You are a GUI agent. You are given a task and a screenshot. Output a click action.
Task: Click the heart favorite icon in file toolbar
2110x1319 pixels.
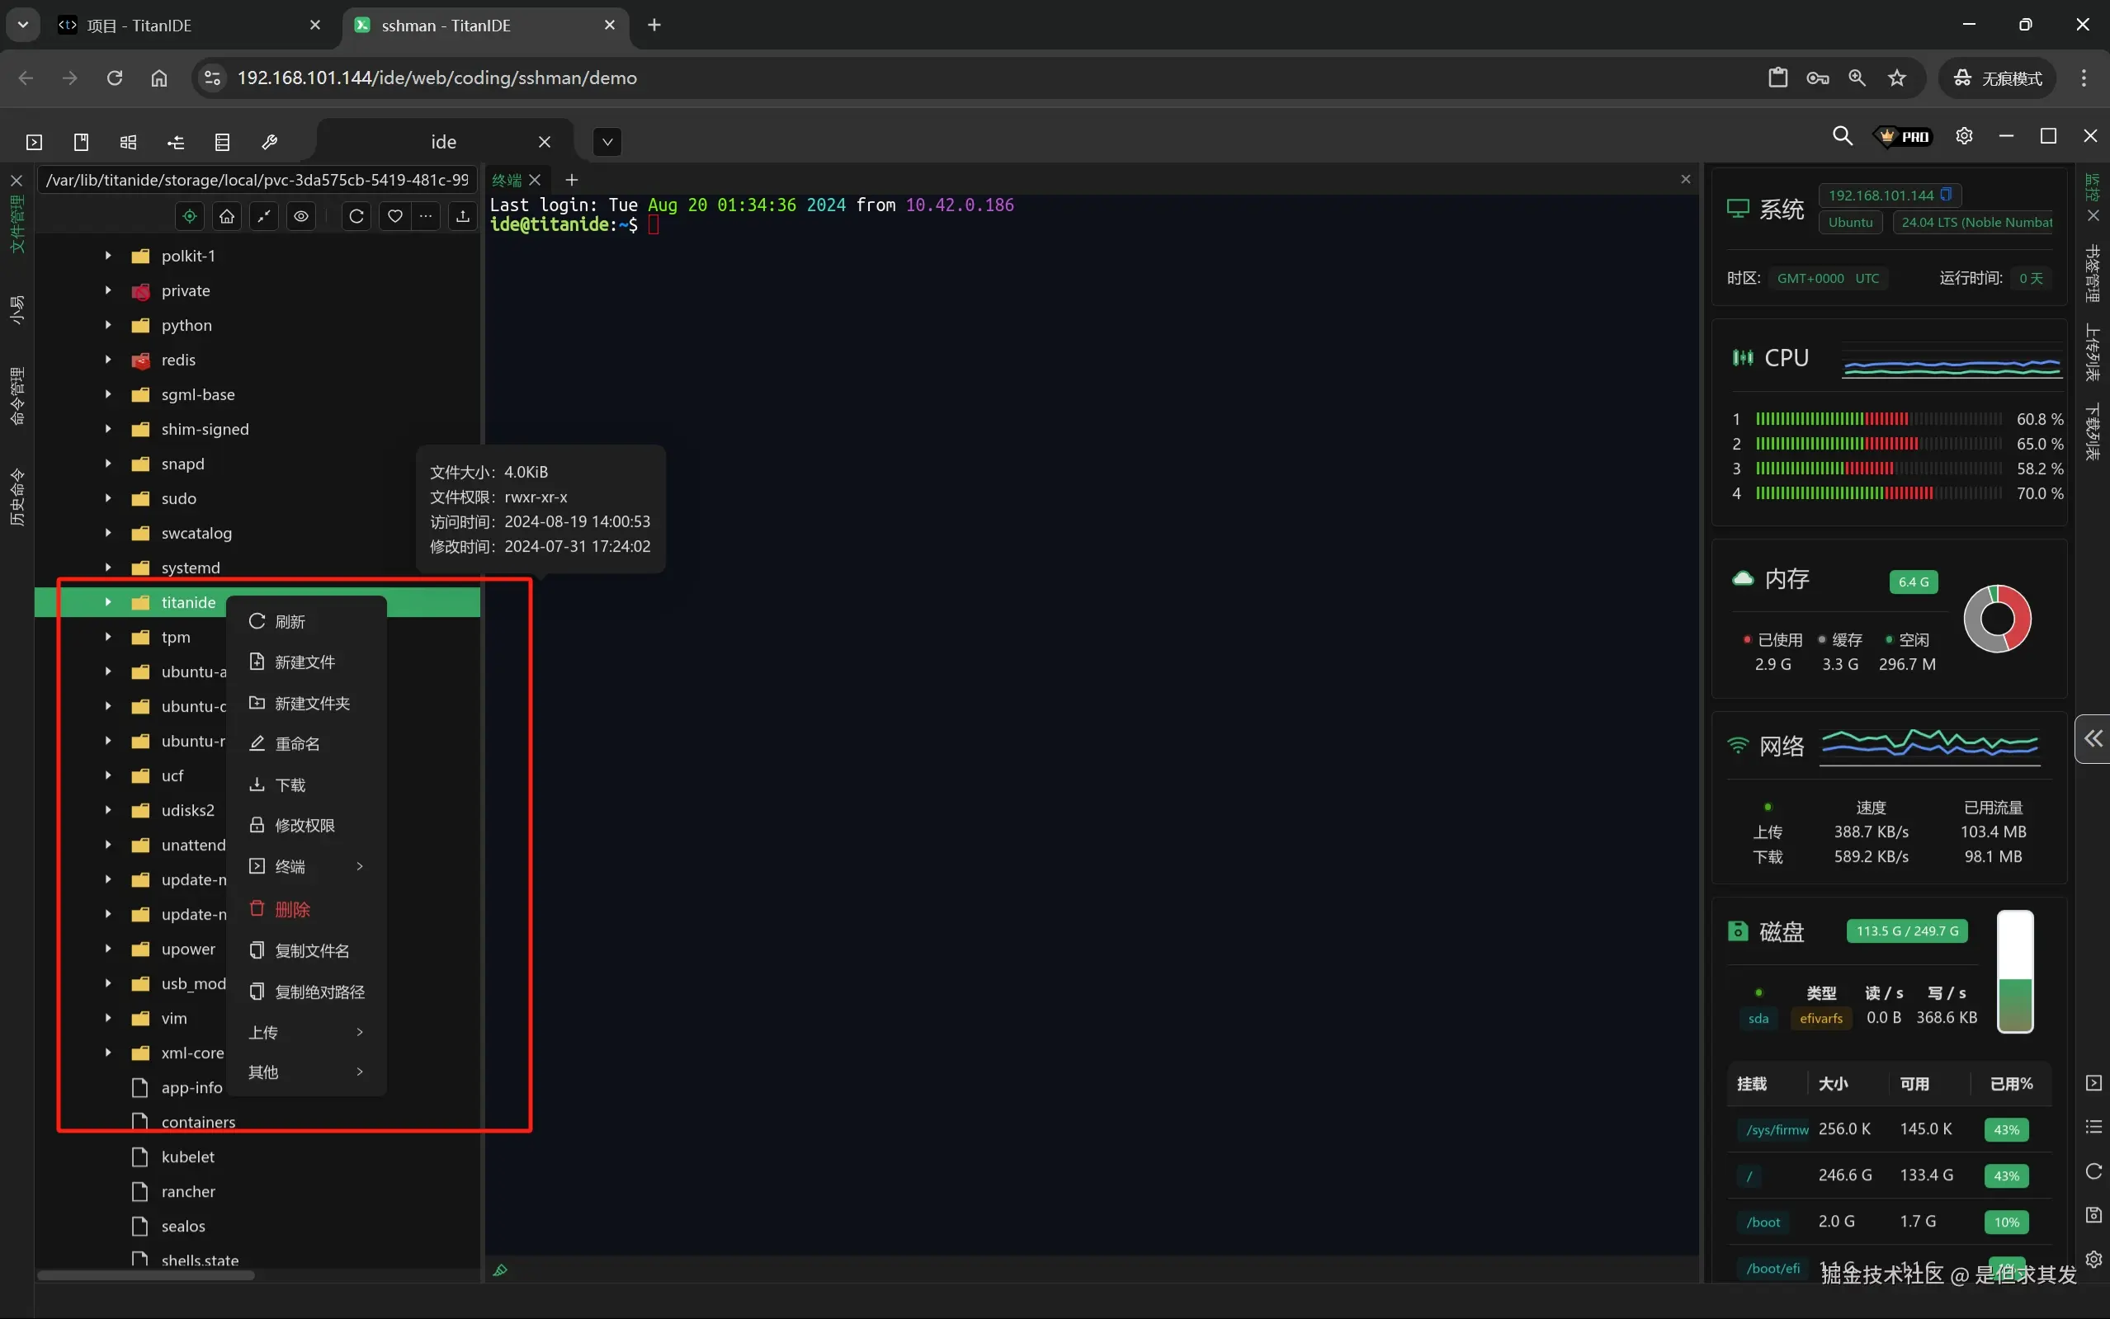[394, 216]
